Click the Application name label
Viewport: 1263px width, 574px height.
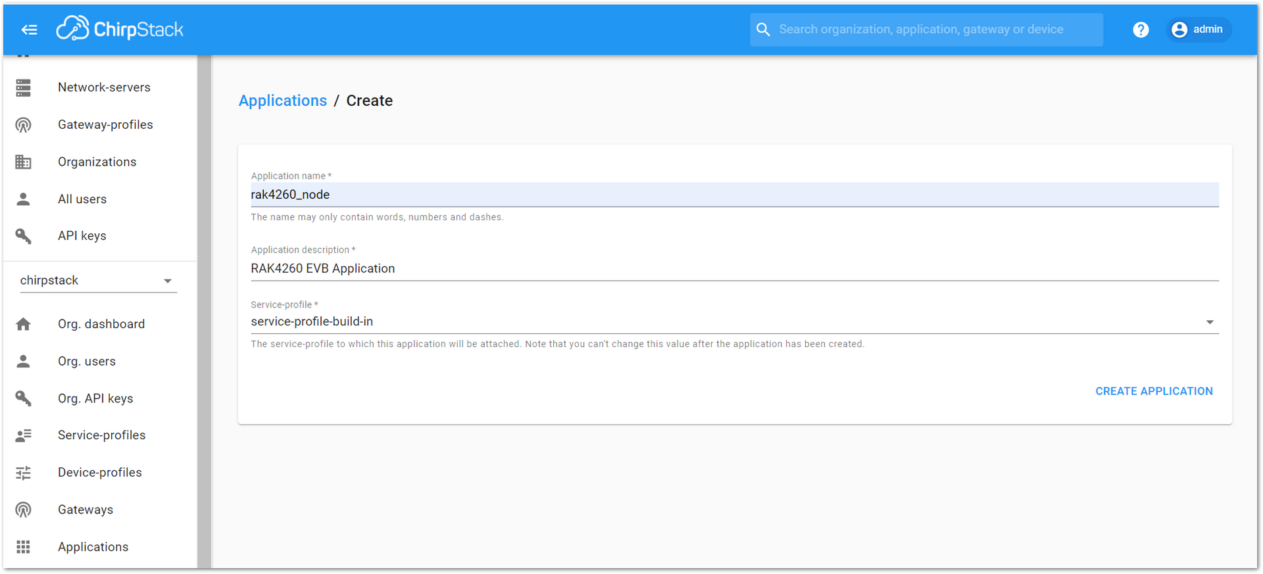(291, 176)
